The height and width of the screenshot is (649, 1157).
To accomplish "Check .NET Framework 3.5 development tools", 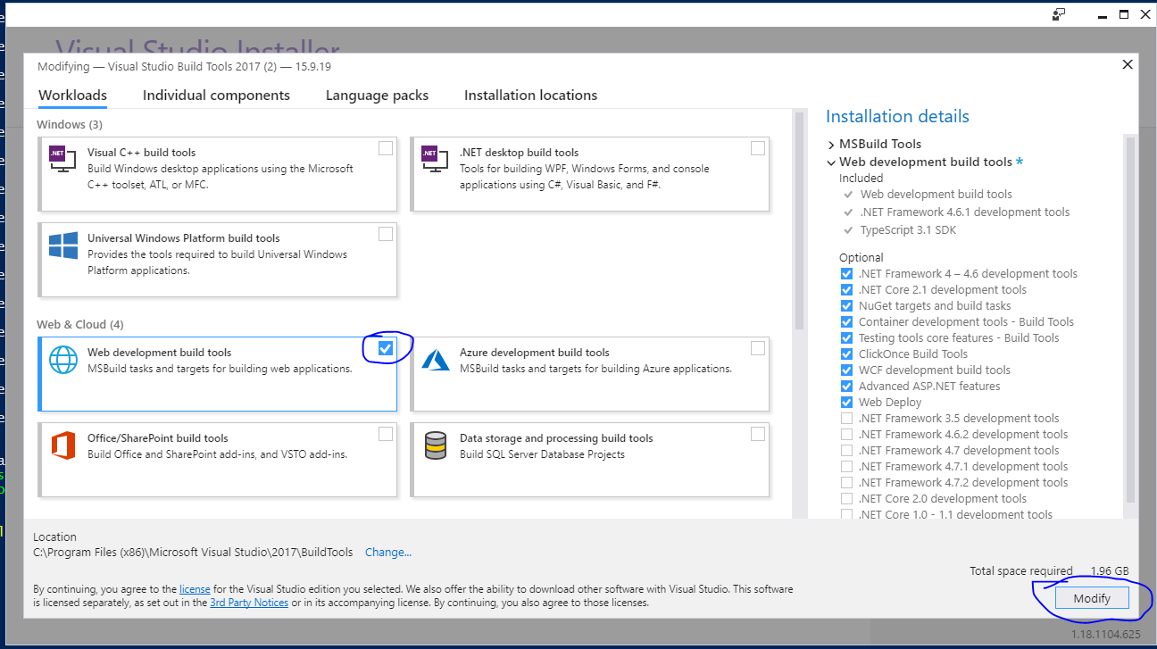I will (846, 419).
